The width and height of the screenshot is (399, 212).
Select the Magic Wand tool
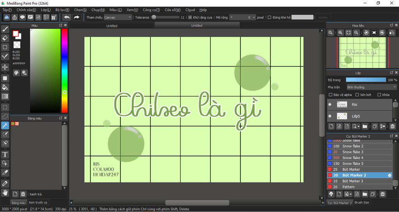5,125
